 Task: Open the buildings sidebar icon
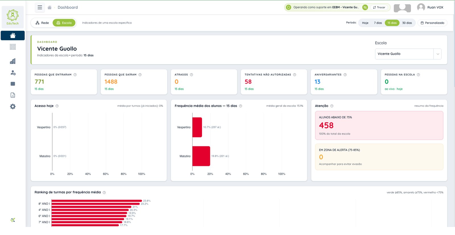coord(13,61)
